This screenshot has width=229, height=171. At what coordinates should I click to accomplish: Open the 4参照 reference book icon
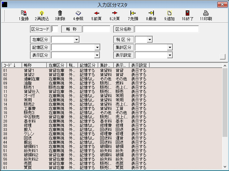coord(78,13)
